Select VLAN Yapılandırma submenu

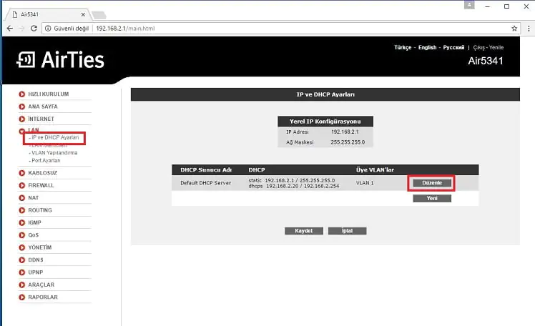(53, 153)
